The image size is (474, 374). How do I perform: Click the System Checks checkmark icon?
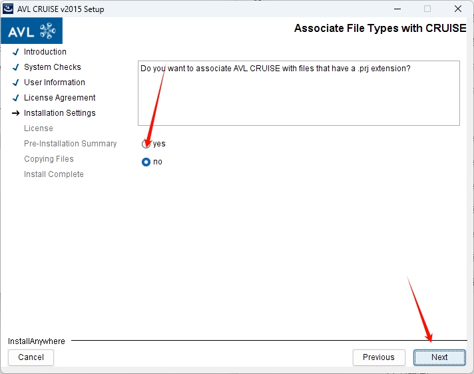15,67
